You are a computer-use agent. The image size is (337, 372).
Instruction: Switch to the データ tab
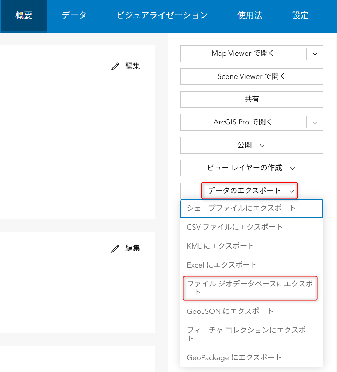click(74, 15)
